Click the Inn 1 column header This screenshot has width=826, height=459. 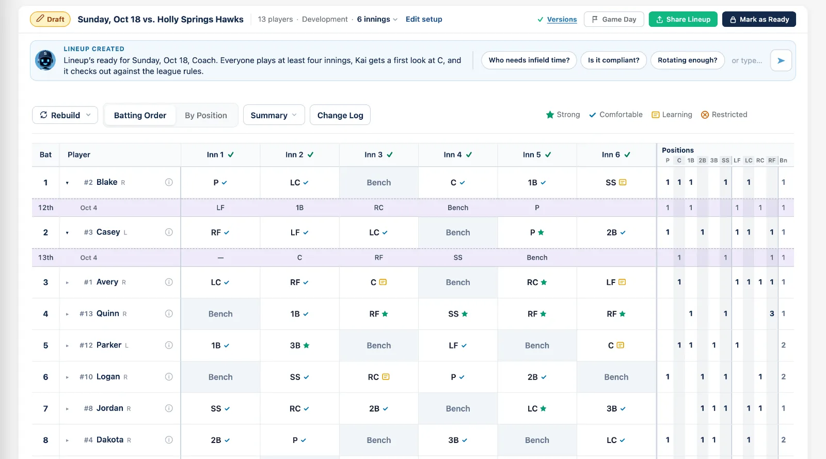[220, 155]
